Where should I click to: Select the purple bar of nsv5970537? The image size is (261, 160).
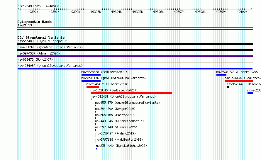tap(135, 56)
